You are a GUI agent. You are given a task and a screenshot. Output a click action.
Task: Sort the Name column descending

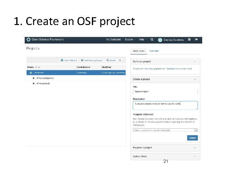(x=39, y=67)
